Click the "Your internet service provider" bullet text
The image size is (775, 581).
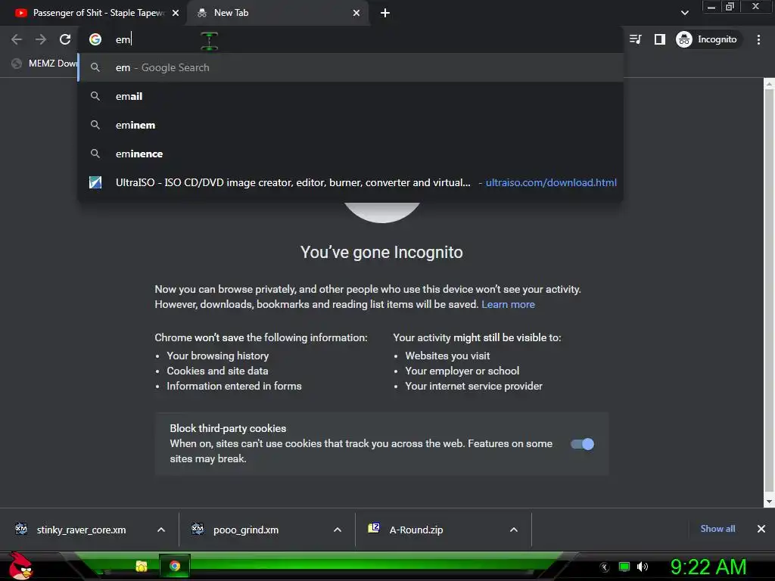pos(474,386)
